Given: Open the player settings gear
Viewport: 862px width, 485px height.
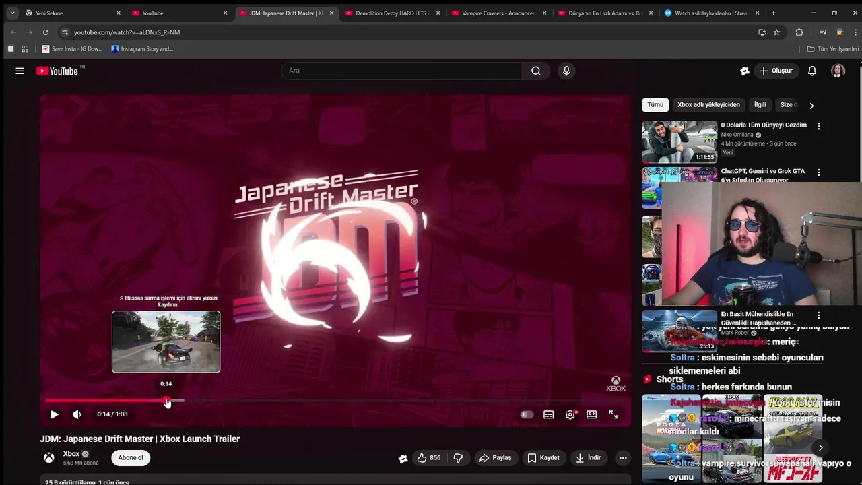Looking at the screenshot, I should click(x=570, y=414).
